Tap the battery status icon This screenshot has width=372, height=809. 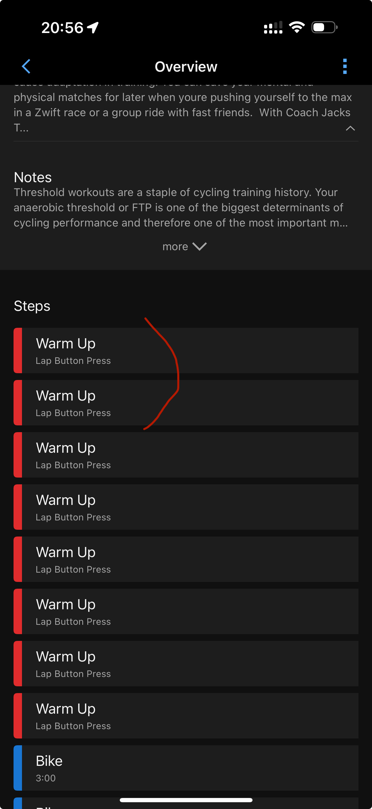click(x=324, y=27)
